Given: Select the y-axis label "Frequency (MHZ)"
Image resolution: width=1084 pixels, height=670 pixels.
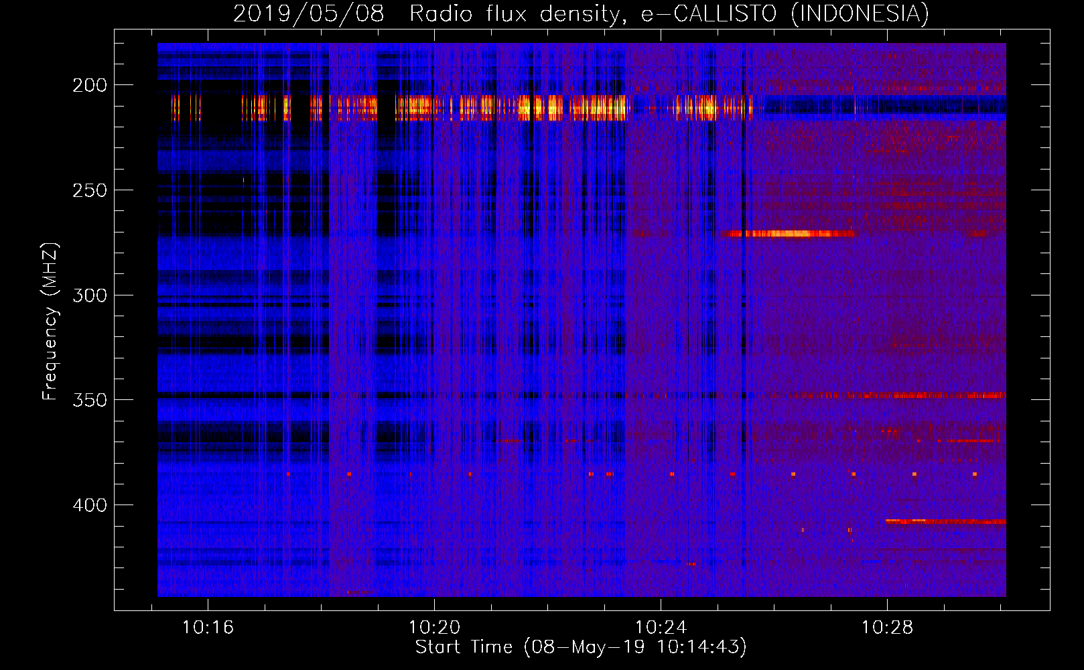Looking at the screenshot, I should point(50,322).
